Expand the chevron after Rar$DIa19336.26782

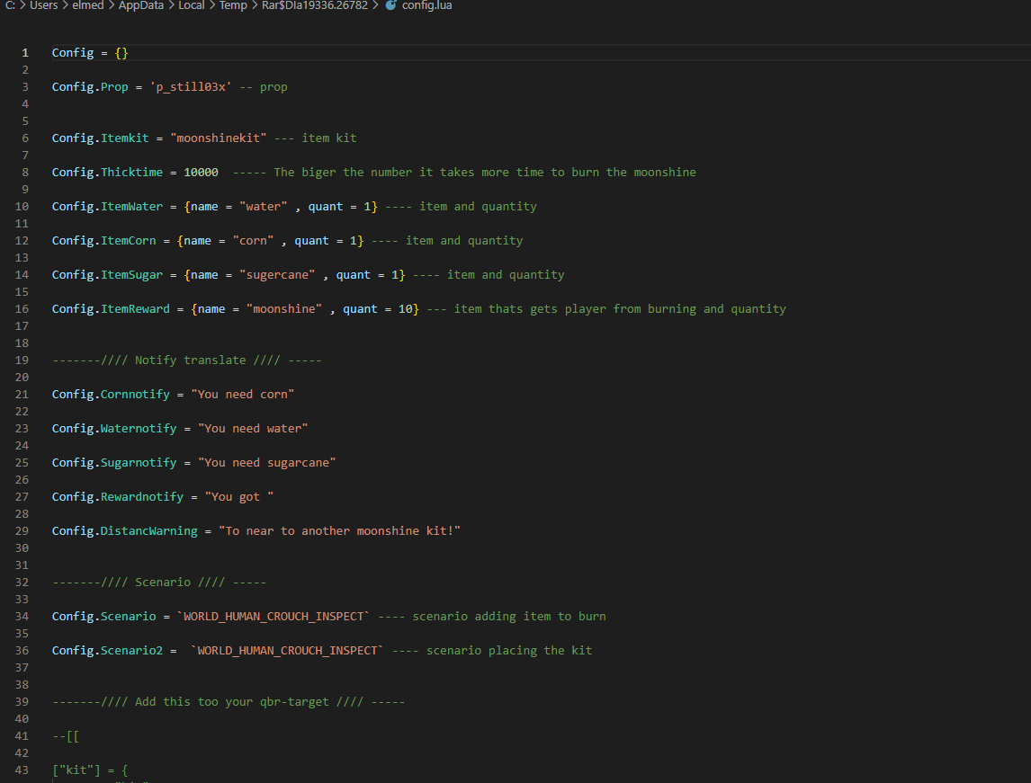[x=375, y=5]
